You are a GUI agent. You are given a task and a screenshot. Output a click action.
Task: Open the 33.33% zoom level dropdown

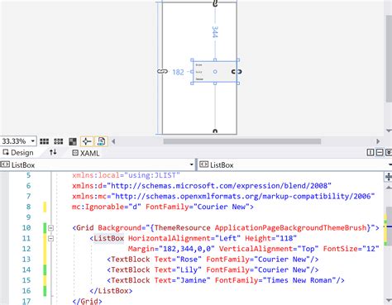32,141
